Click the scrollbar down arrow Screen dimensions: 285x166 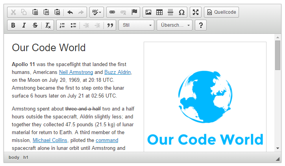(x=278, y=148)
